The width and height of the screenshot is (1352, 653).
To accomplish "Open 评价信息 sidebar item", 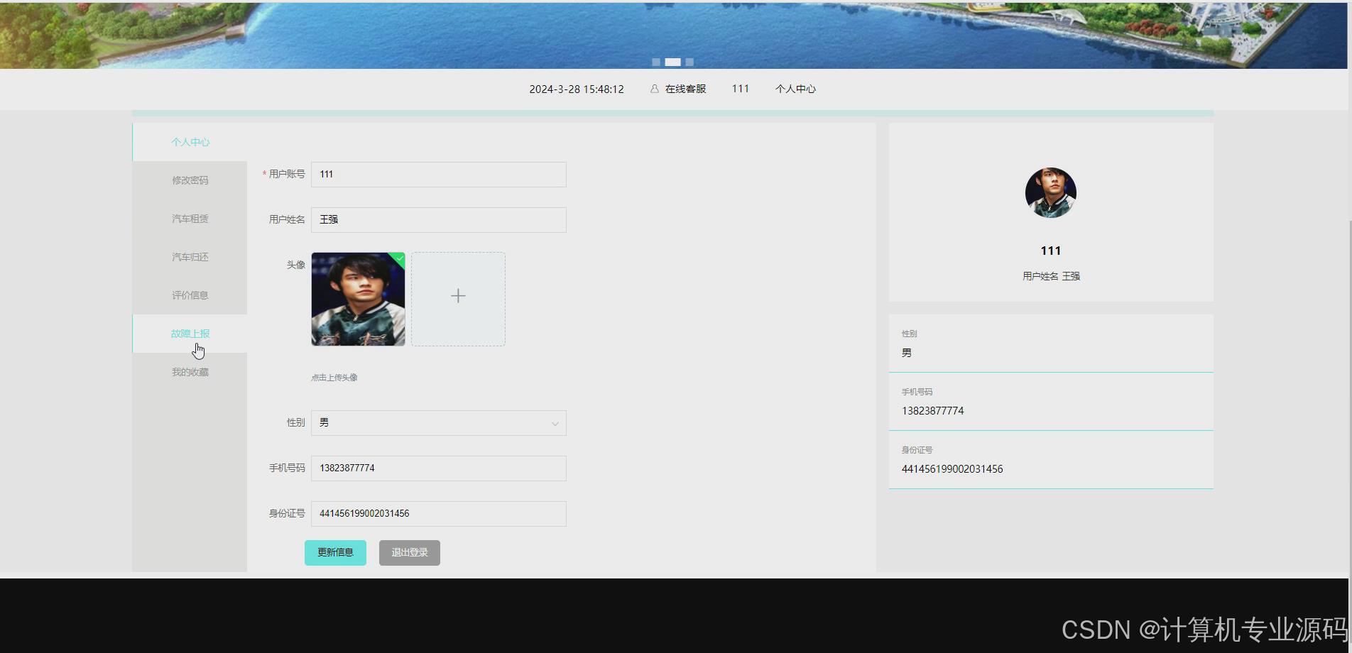I will click(190, 295).
